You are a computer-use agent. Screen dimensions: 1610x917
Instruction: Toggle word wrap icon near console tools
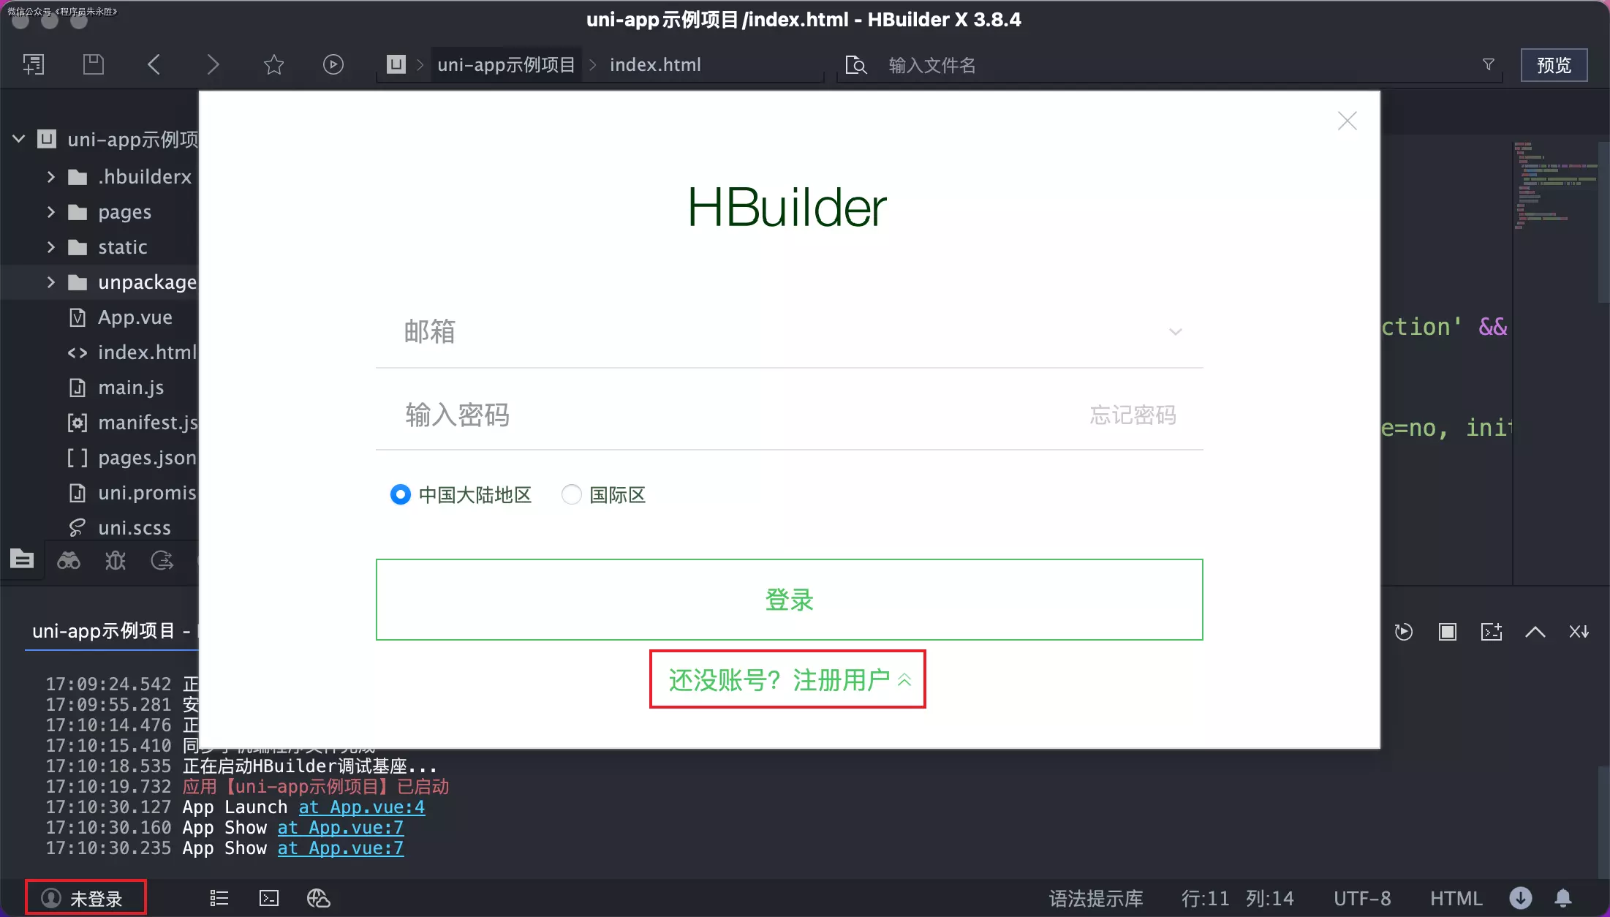(1579, 631)
